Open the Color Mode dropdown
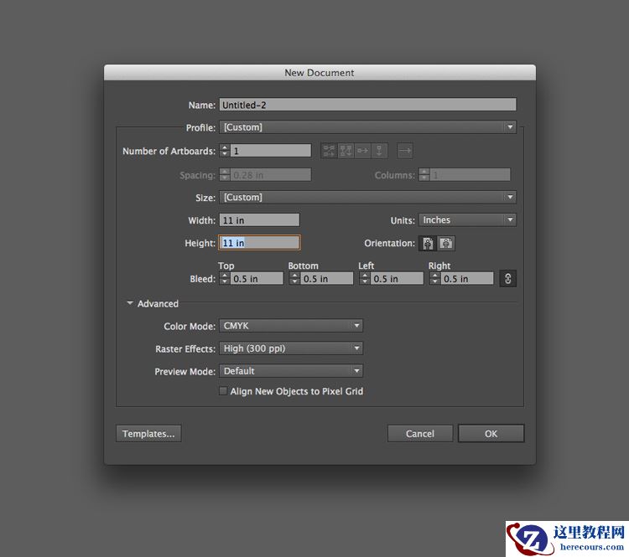Viewport: 629px width, 557px height. pos(291,326)
